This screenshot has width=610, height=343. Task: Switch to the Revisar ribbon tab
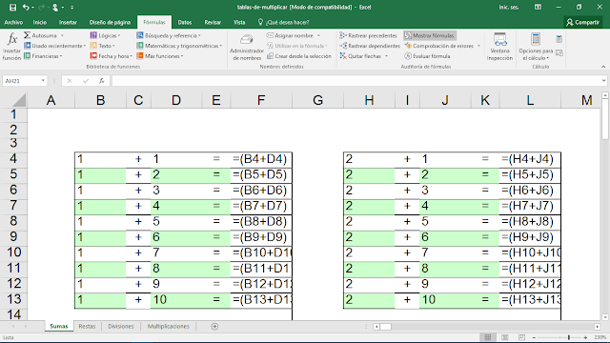coord(213,22)
